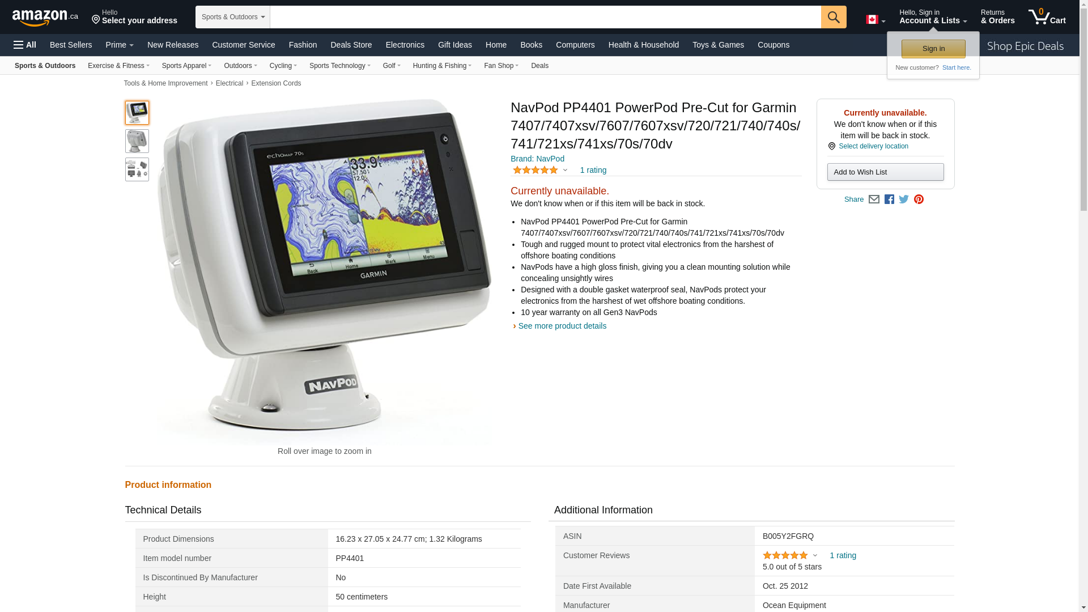Image resolution: width=1088 pixels, height=612 pixels.
Task: Share product on Pinterest icon
Action: [x=919, y=199]
